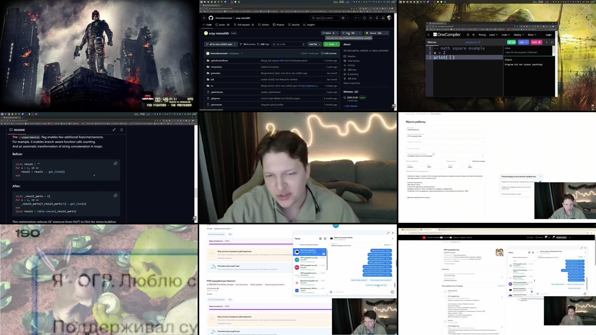The image size is (596, 335).
Task: Open GitHub notifications inbox icon
Action: (x=384, y=18)
